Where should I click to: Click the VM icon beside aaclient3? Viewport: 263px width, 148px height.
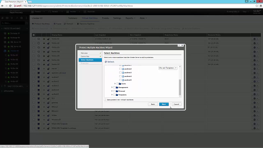123,73
